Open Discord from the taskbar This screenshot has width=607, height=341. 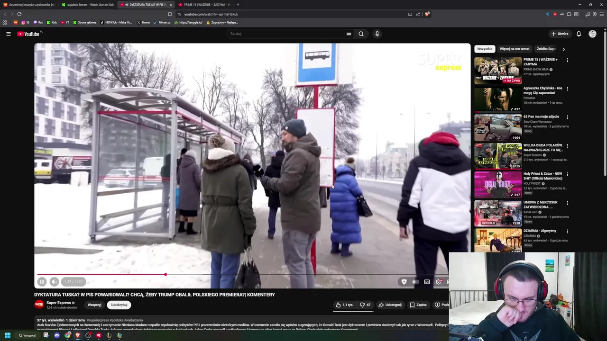(57, 335)
